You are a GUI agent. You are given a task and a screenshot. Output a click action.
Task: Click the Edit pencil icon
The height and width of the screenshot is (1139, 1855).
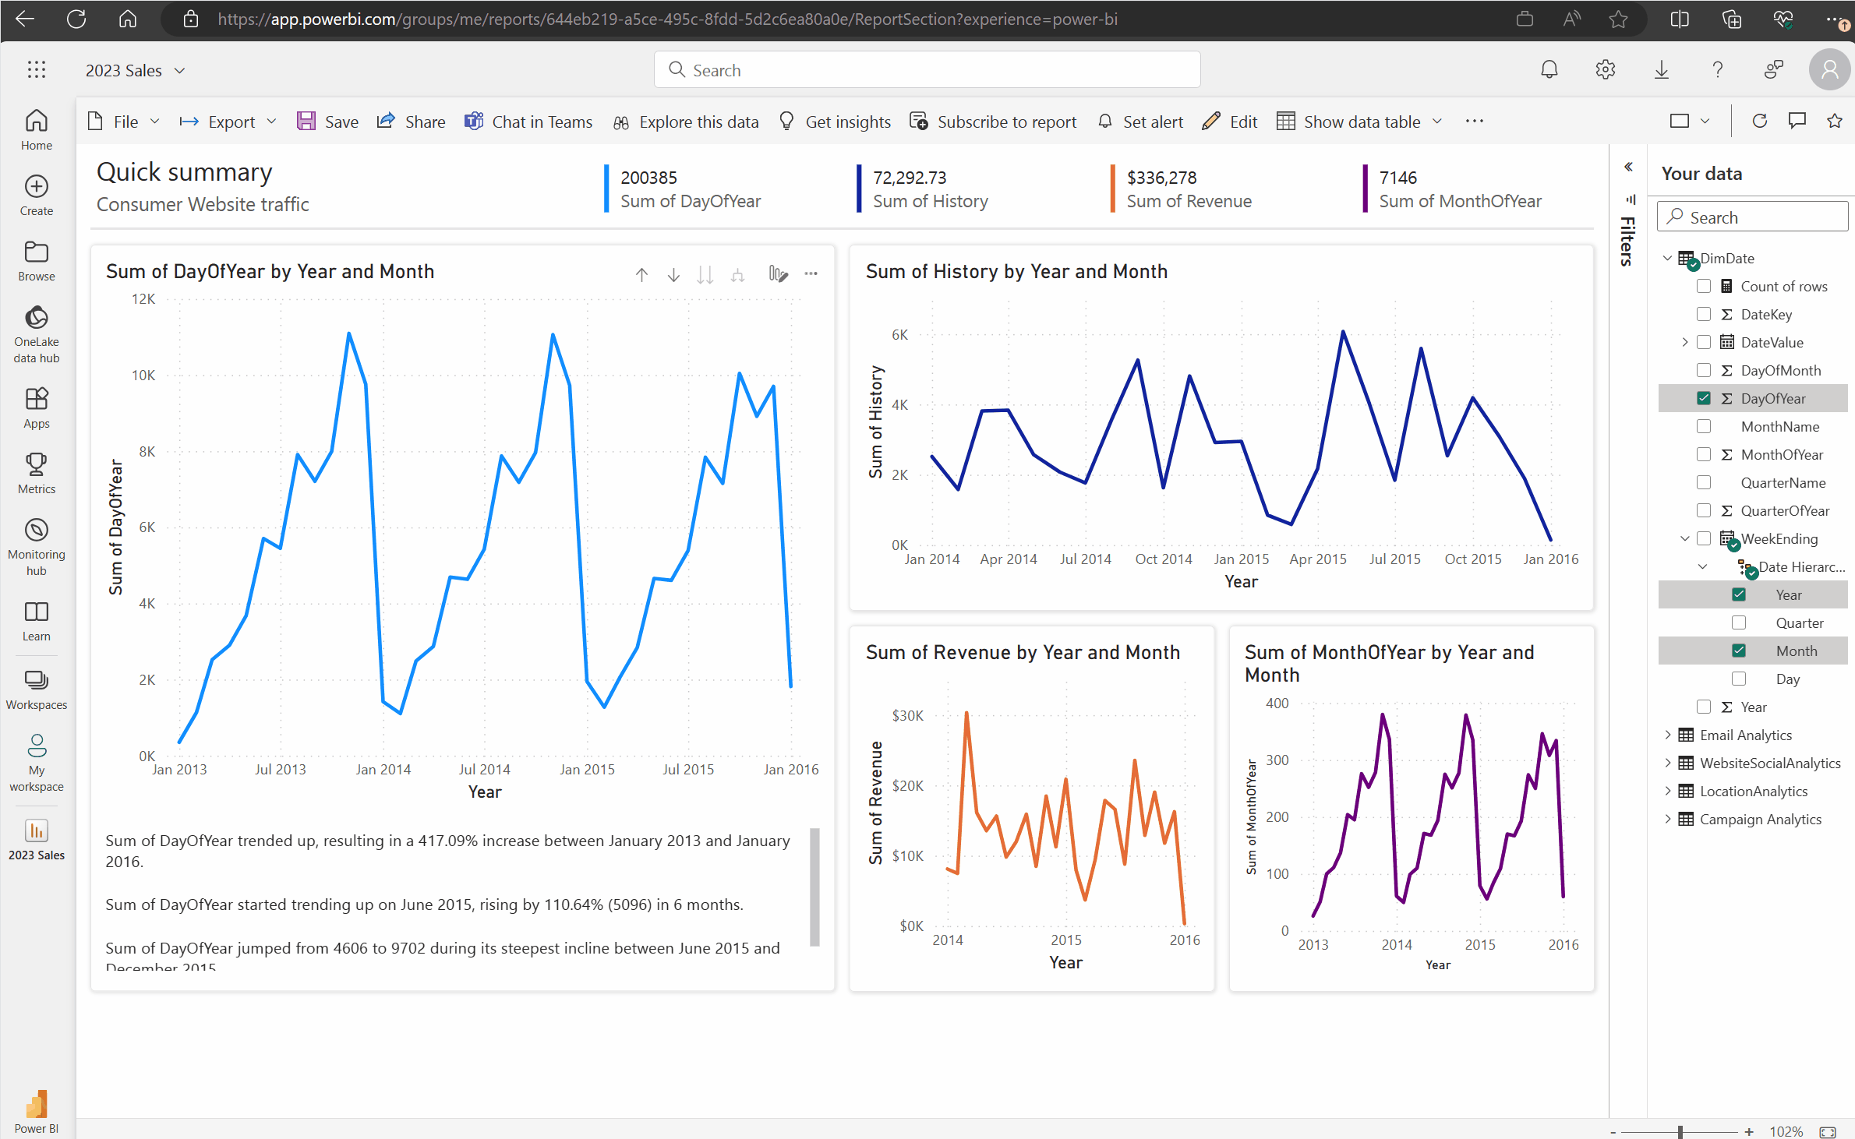tap(1210, 121)
